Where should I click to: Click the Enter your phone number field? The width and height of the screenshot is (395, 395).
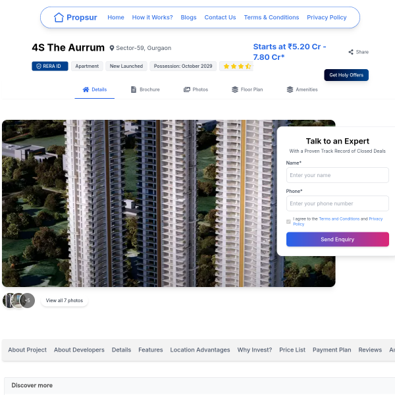tap(338, 203)
